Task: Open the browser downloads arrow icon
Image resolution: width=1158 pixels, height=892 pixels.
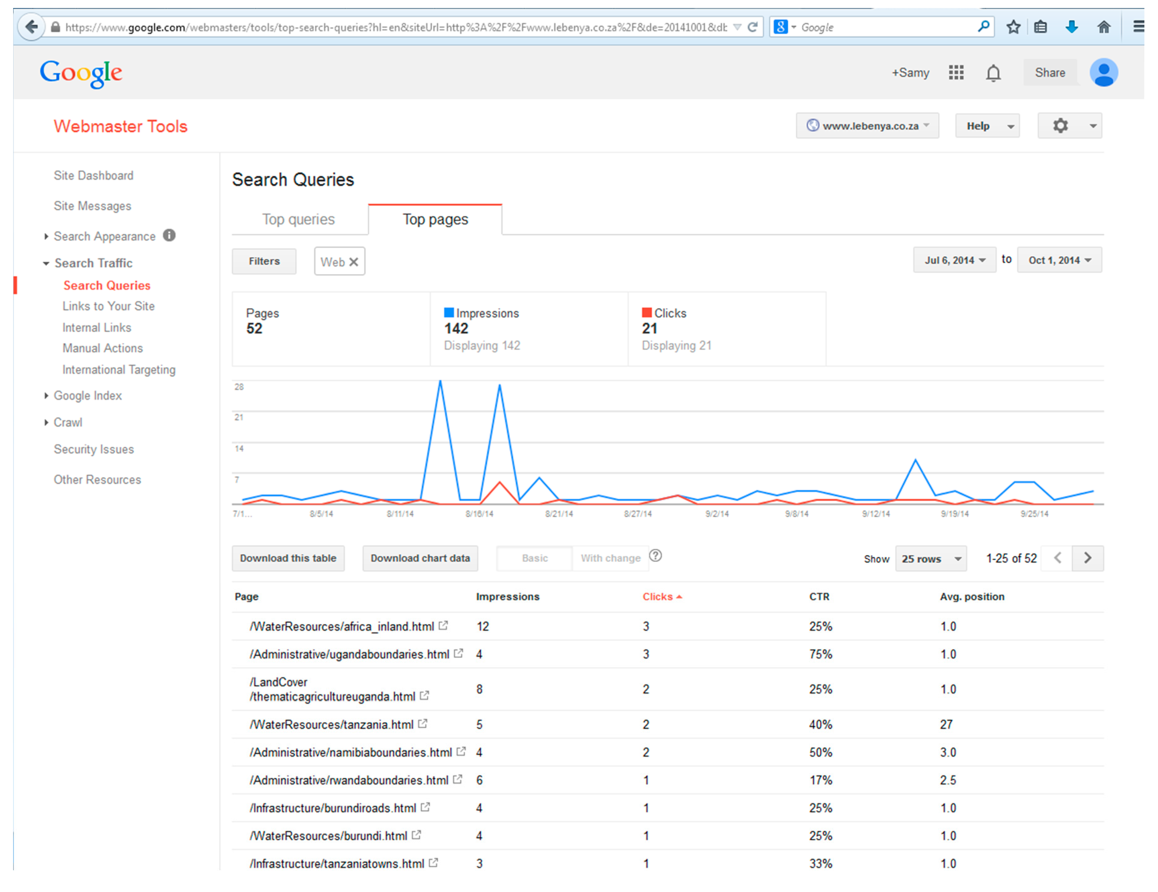Action: coord(1072,26)
